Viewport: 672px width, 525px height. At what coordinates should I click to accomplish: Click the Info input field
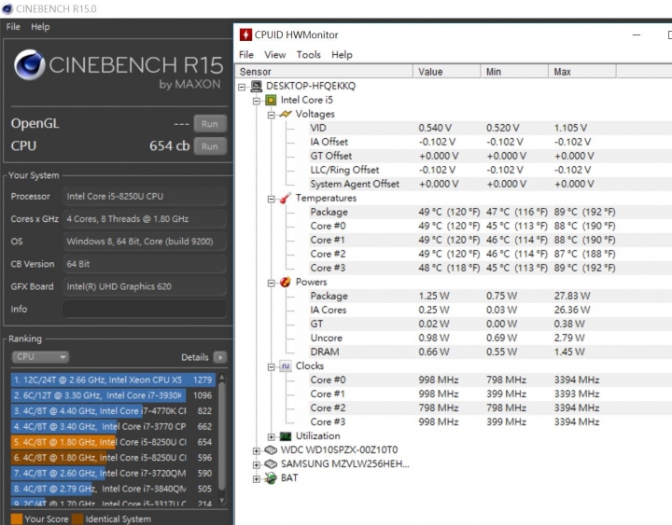(x=145, y=310)
